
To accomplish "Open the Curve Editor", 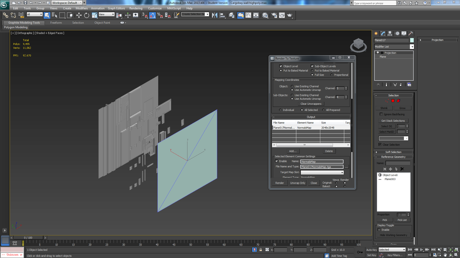I will [x=248, y=15].
